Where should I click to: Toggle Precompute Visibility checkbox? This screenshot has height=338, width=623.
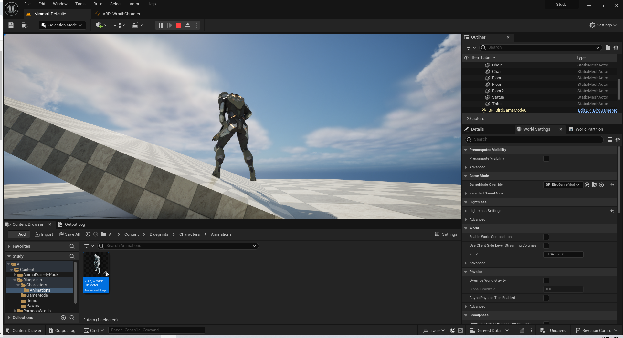click(546, 159)
